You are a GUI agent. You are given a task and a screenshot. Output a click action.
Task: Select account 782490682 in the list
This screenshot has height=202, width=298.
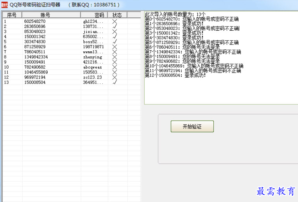tap(35, 67)
